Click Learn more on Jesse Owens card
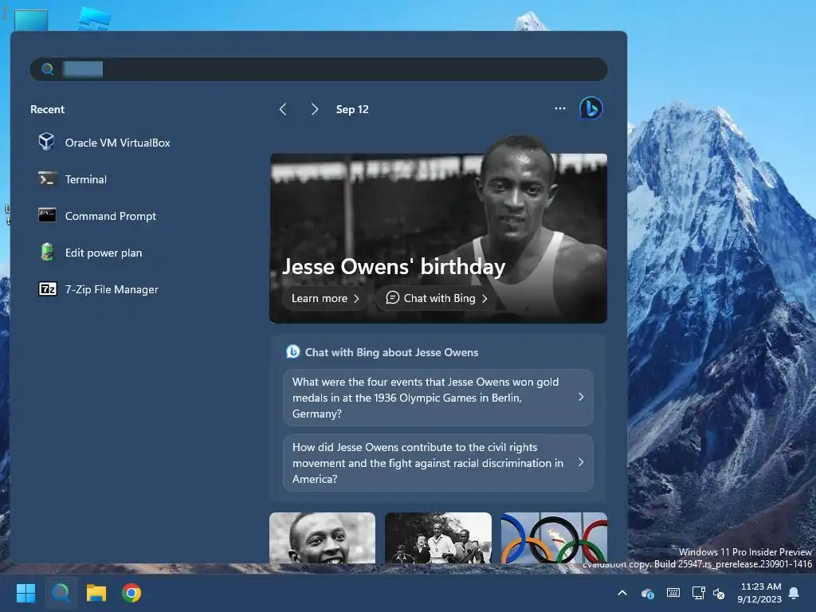Screen dimensions: 816x612 tap(325, 298)
